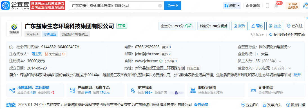Click the 股权穿透图 tree icon

click(x=193, y=90)
